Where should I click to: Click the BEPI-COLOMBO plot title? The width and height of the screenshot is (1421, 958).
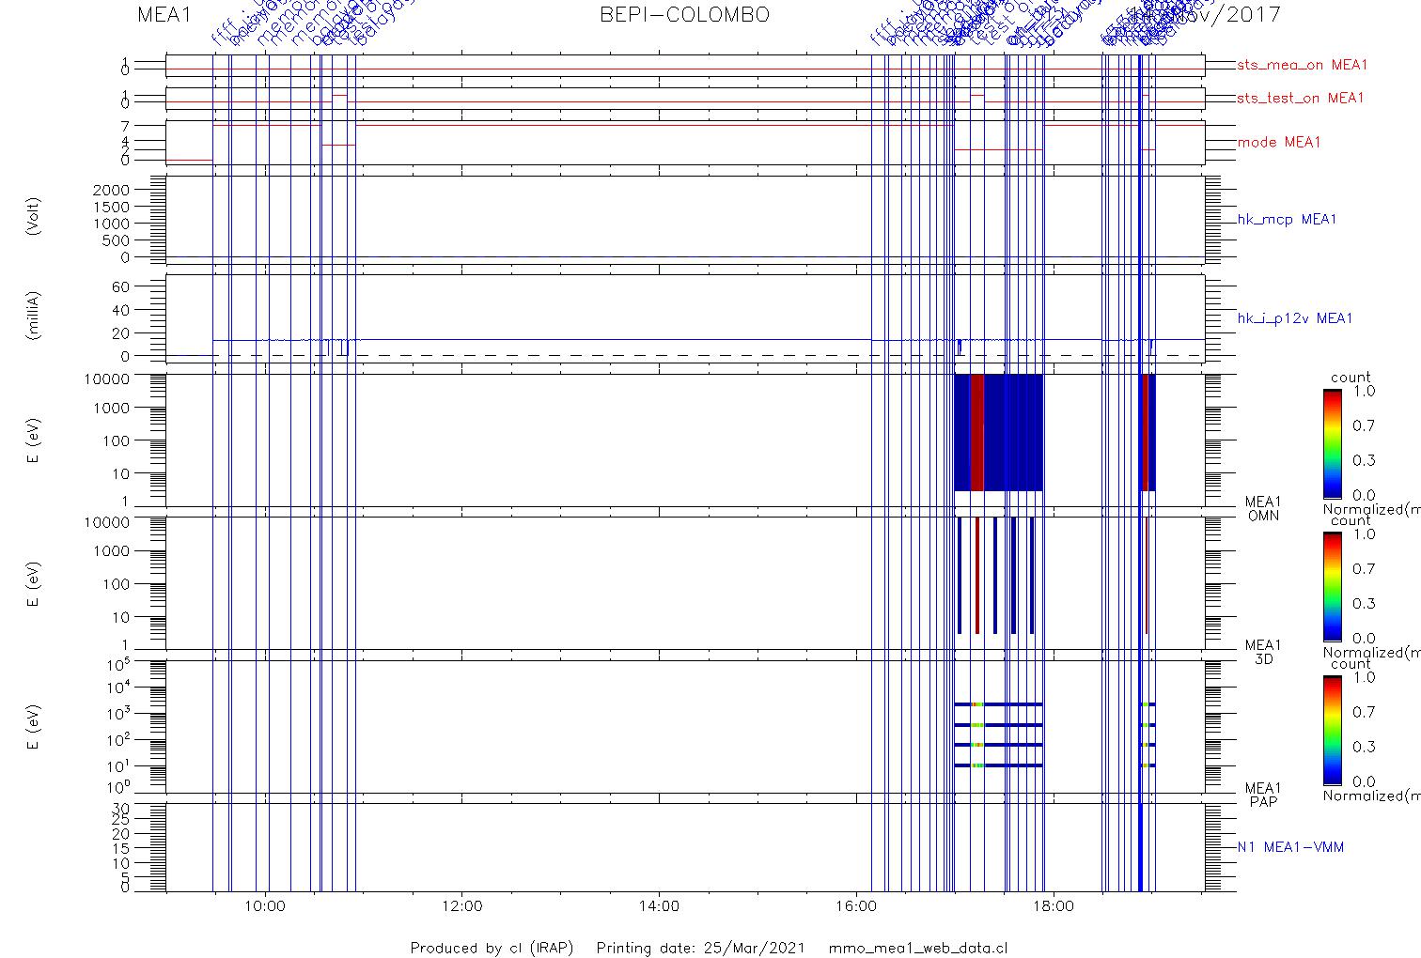[685, 15]
